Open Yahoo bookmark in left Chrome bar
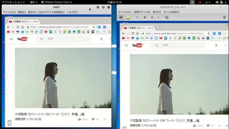Viewport: 229px width, 129px height. tap(13, 32)
